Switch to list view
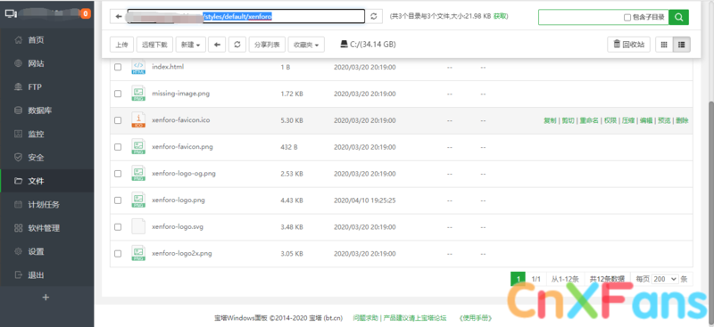 (x=682, y=45)
